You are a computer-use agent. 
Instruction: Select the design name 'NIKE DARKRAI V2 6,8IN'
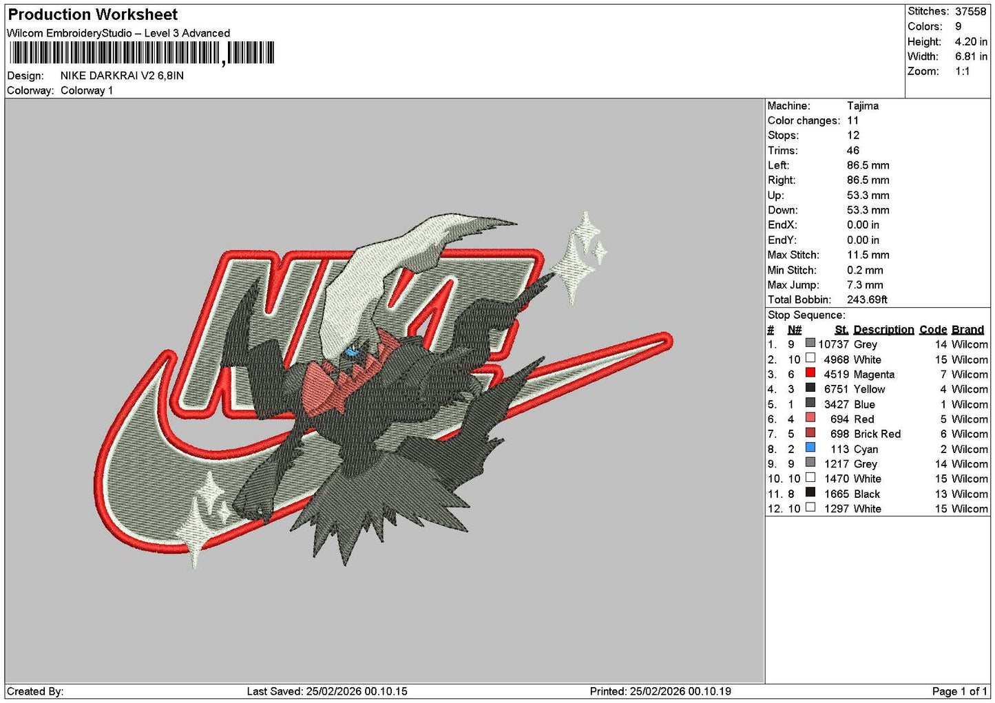click(122, 76)
